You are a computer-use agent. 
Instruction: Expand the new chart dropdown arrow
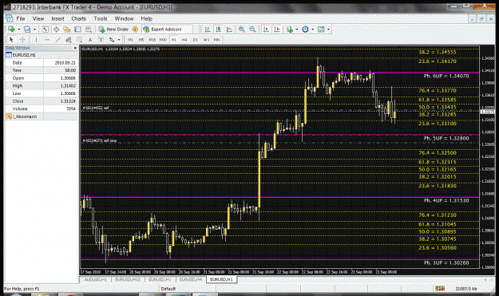(19, 30)
